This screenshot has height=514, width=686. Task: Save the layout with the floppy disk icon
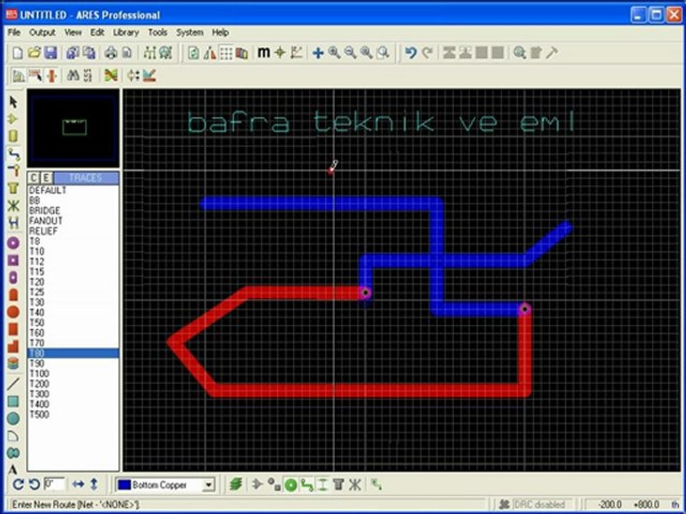[51, 53]
